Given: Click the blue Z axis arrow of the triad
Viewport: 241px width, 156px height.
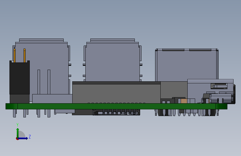Looking at the screenshot, I should tap(23, 138).
